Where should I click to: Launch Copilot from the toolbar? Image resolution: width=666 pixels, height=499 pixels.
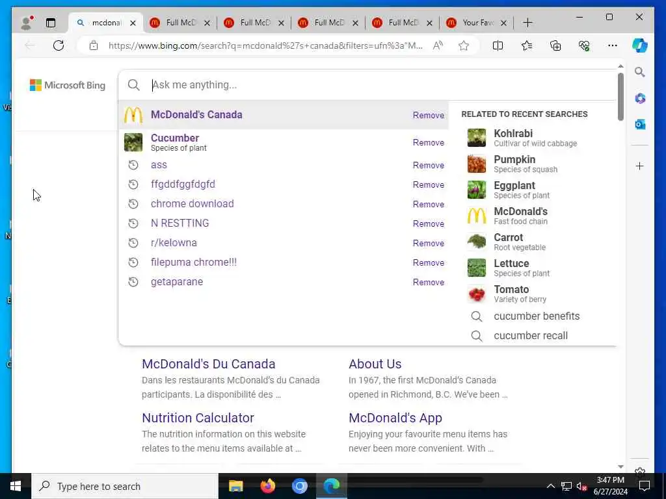(640, 45)
